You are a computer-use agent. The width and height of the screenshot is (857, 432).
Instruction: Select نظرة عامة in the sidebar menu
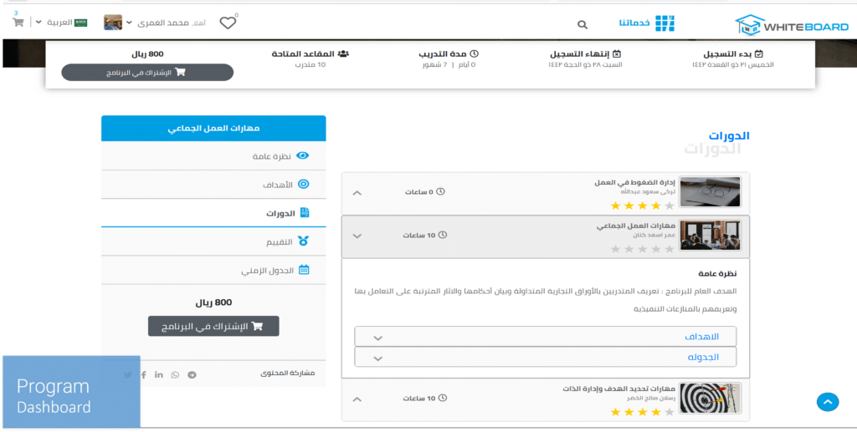[213, 156]
